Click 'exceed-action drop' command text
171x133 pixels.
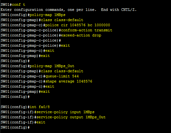point(81,35)
